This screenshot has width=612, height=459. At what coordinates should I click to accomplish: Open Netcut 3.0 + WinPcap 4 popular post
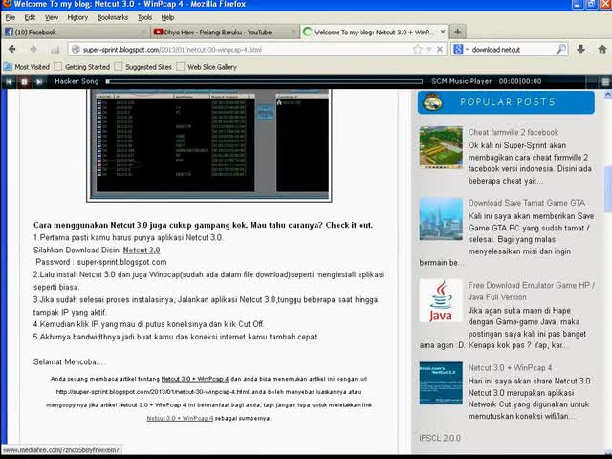click(x=510, y=367)
